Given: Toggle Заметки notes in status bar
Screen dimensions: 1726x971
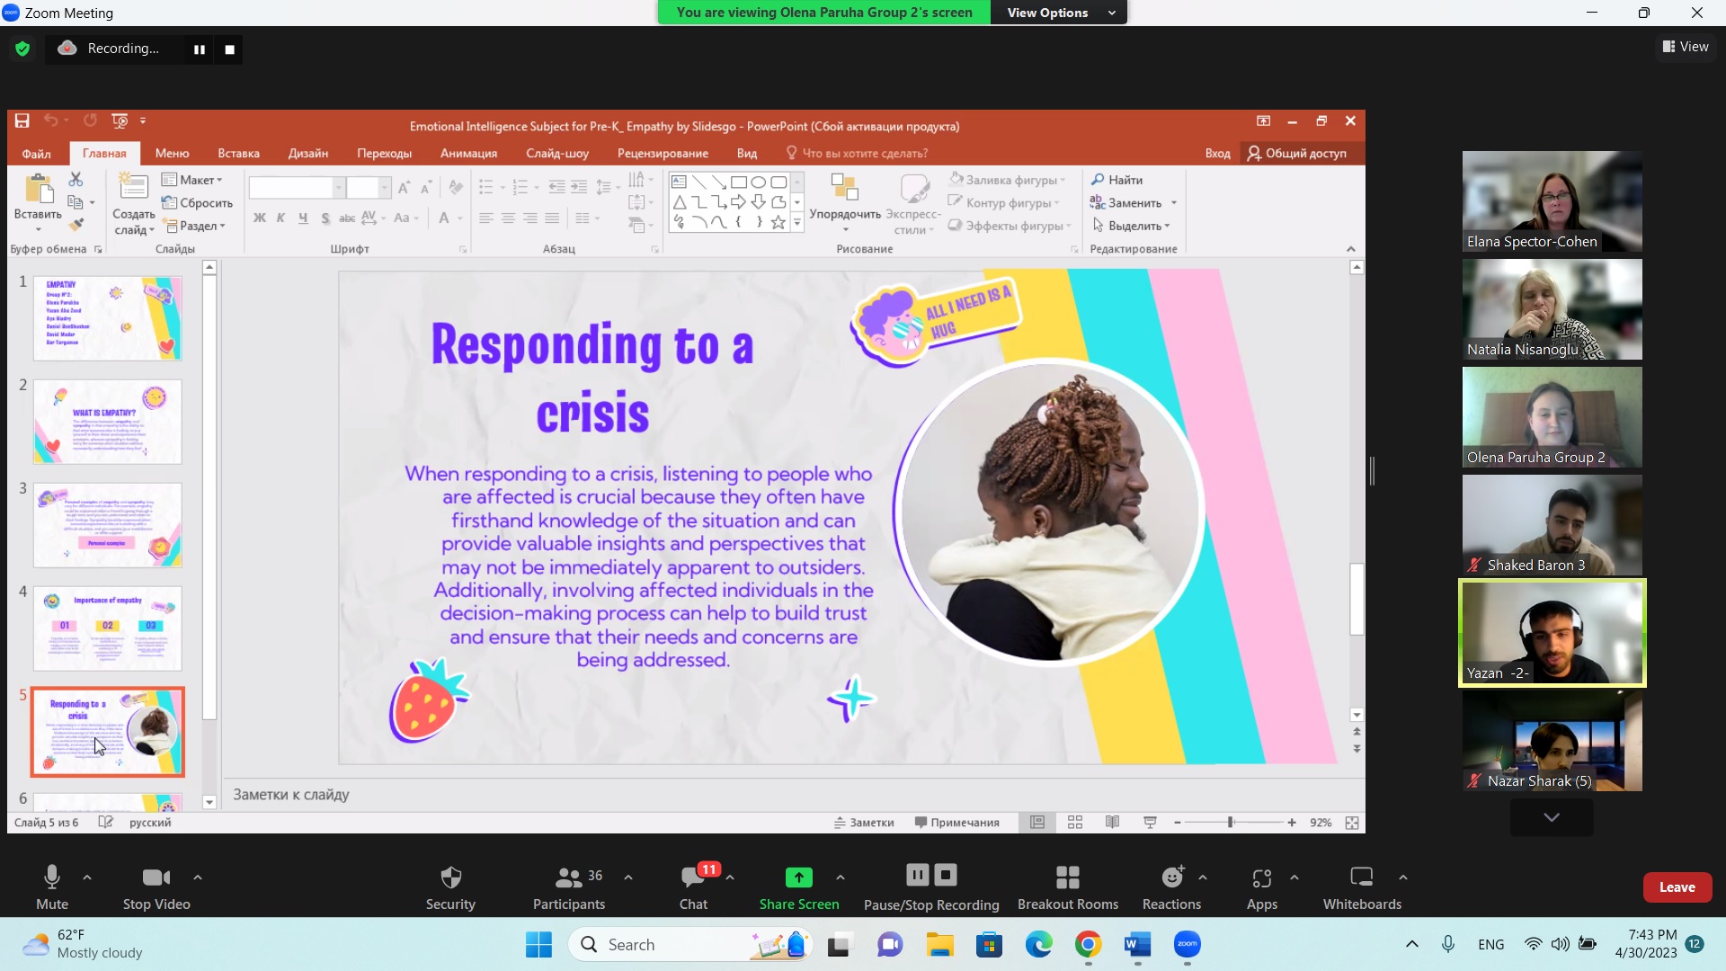Looking at the screenshot, I should coord(864,823).
